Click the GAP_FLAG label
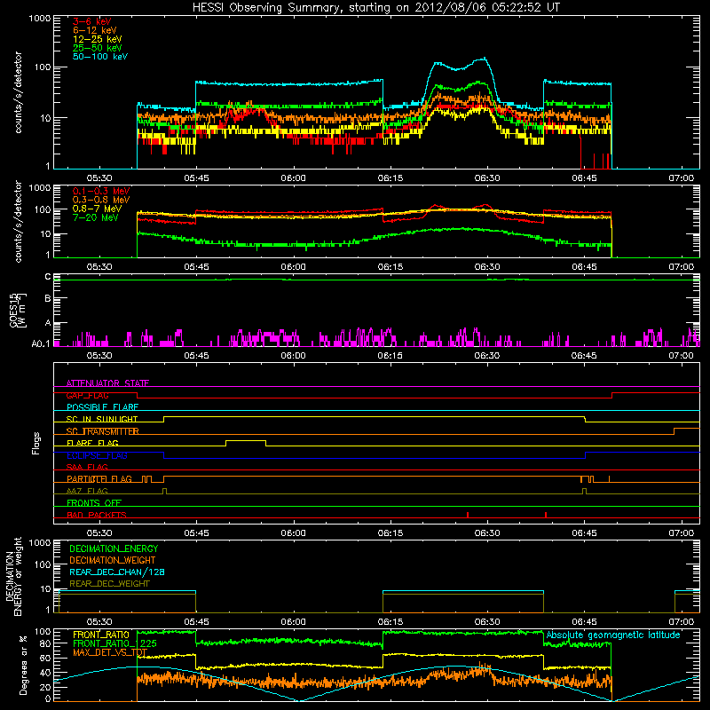Screen dimensions: 710x710 point(87,395)
